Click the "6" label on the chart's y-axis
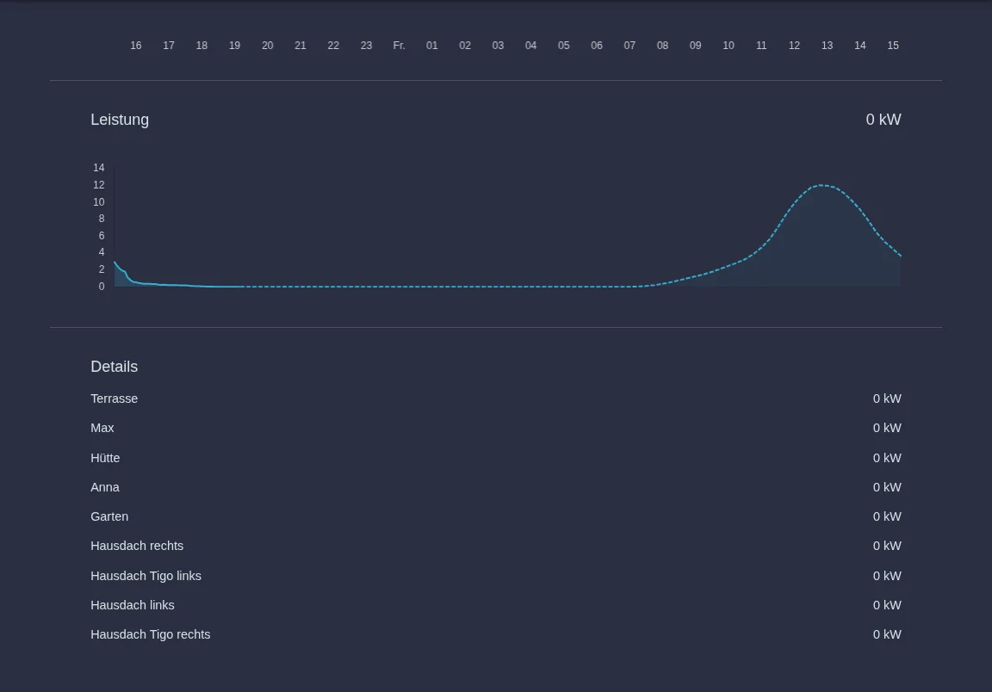Viewport: 992px width, 692px height. click(x=102, y=236)
